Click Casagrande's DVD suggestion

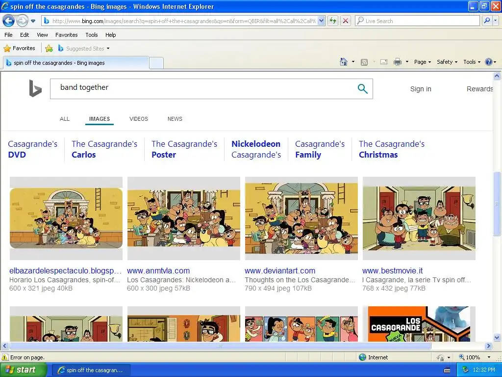coord(33,149)
